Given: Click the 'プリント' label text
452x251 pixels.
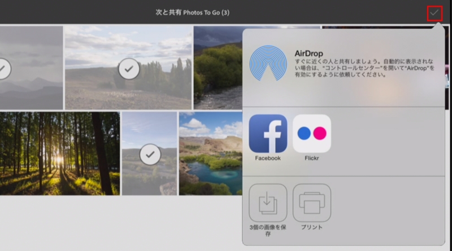Looking at the screenshot, I should [312, 227].
